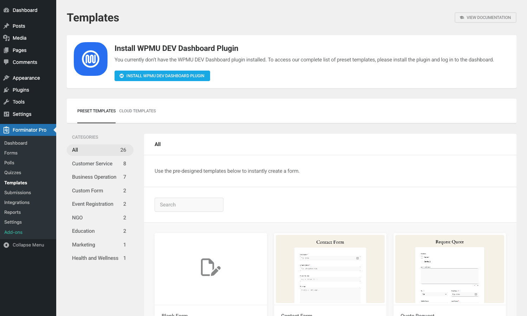Switch to Preset Templates tab
Image resolution: width=527 pixels, height=316 pixels.
(96, 111)
